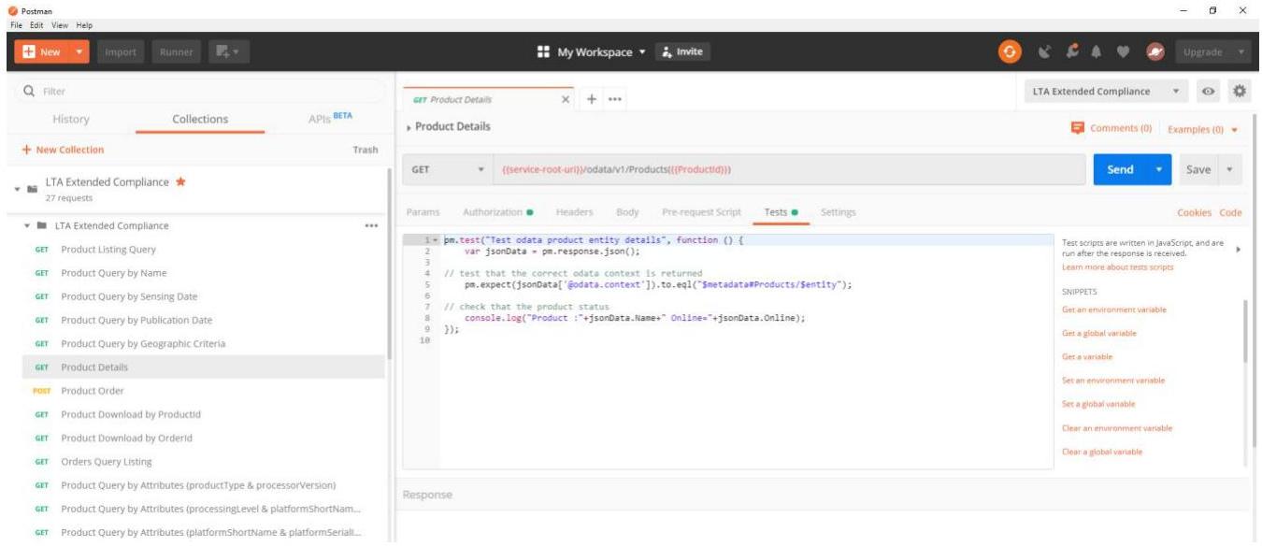Select Product Listing Query request
Screen dimensions: 1262x547
tap(203, 250)
